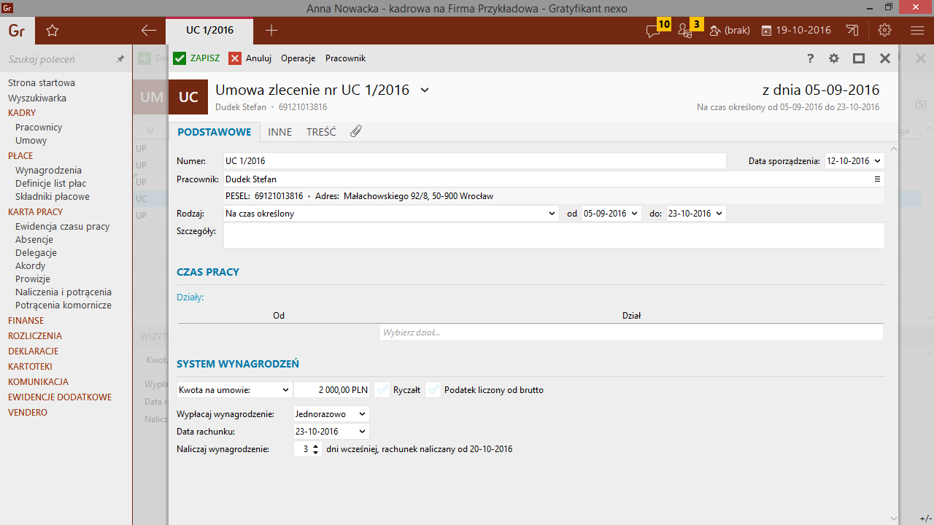Toggle the Ryczałt checkbox
The image size is (934, 525).
point(383,390)
